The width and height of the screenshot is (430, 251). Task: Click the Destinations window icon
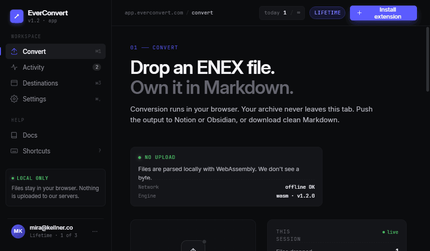[14, 83]
